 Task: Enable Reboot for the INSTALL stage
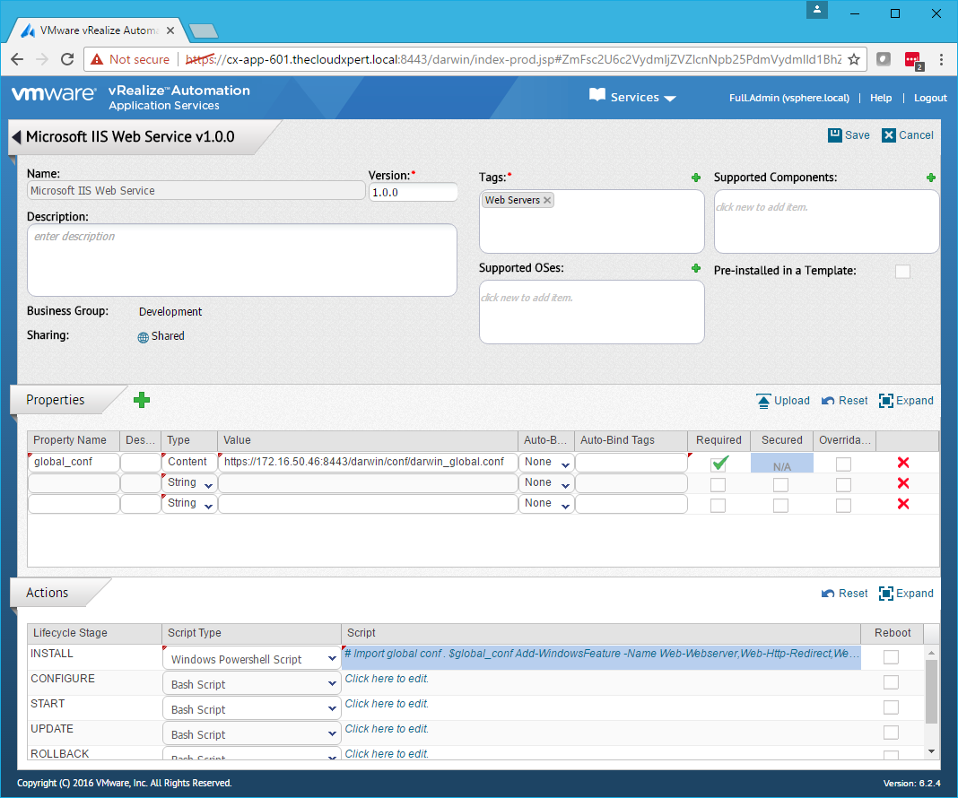(x=891, y=657)
